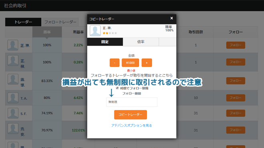Open アドバンスオプションを見る link

[132, 126]
